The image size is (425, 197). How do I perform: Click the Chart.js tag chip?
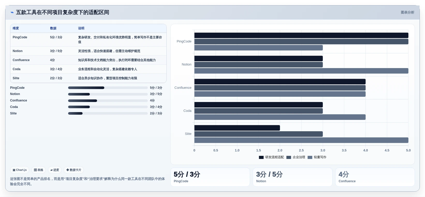tap(20, 170)
